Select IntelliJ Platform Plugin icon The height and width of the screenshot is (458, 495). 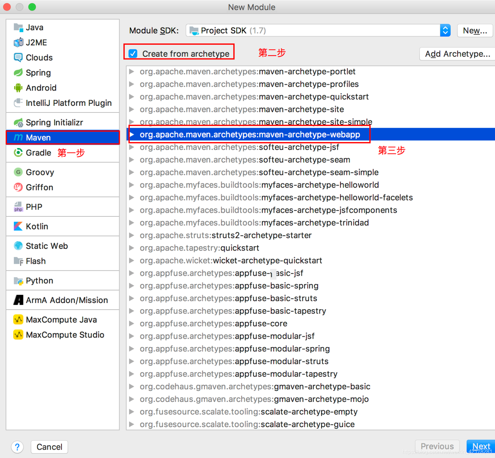18,103
